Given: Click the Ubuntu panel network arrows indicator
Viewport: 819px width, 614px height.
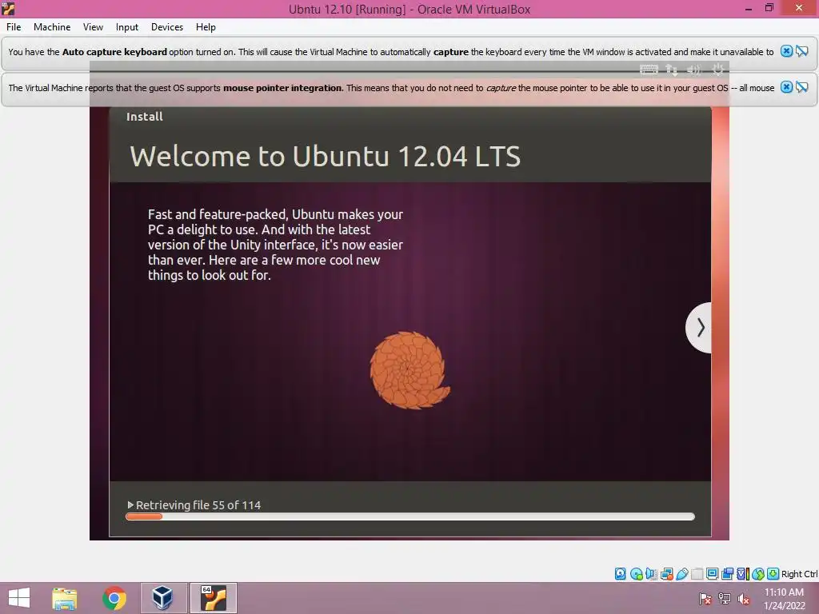Looking at the screenshot, I should click(x=672, y=70).
